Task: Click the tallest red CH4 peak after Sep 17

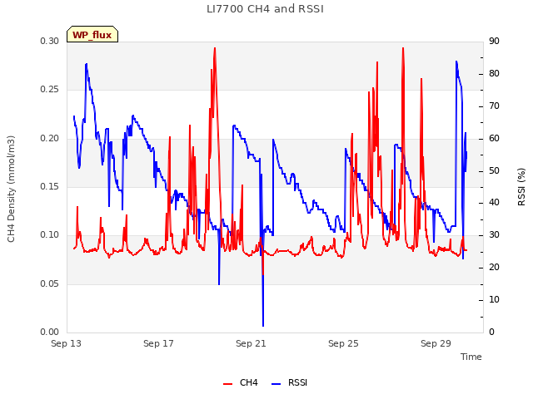Action: (215, 49)
